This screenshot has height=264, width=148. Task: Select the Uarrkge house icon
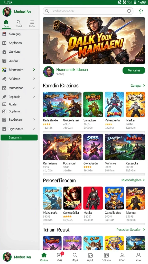click(4, 52)
